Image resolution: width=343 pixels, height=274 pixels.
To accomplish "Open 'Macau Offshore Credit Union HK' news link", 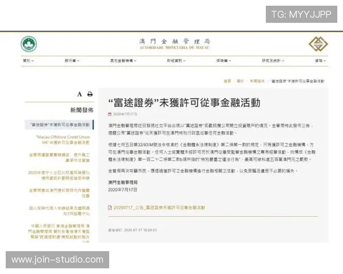I will [63, 140].
